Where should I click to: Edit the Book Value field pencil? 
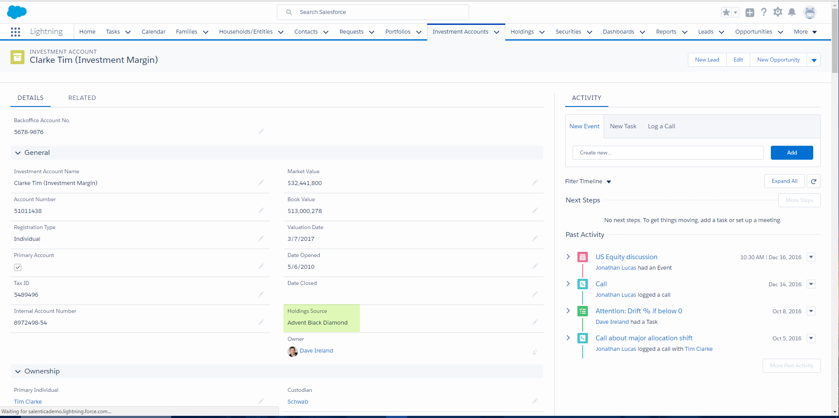(x=535, y=210)
